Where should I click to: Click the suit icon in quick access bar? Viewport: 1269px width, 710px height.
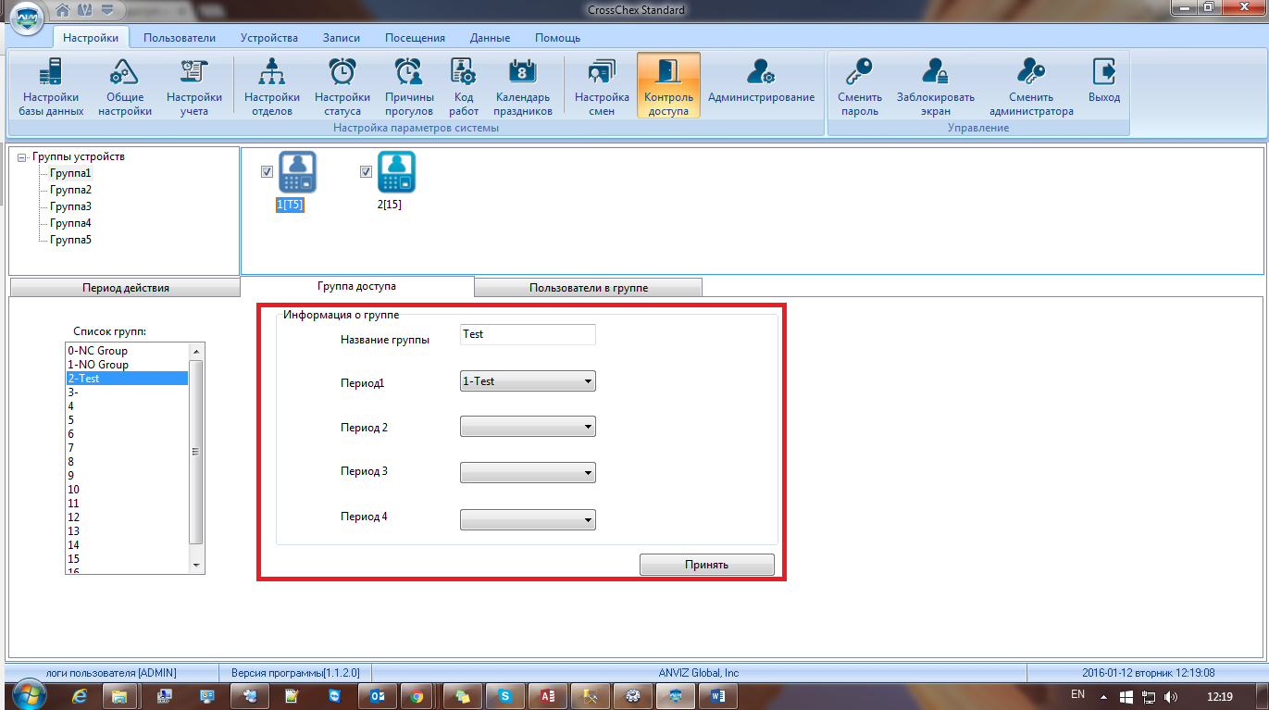[86, 10]
